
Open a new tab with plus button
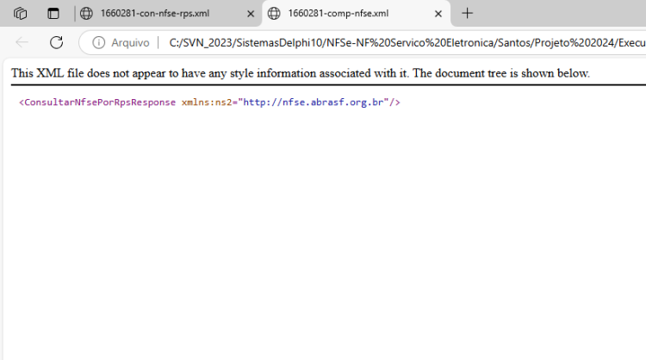pyautogui.click(x=467, y=14)
